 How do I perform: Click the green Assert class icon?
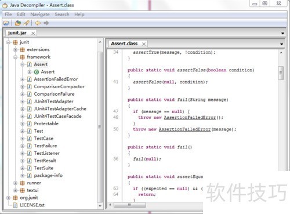pos(37,72)
